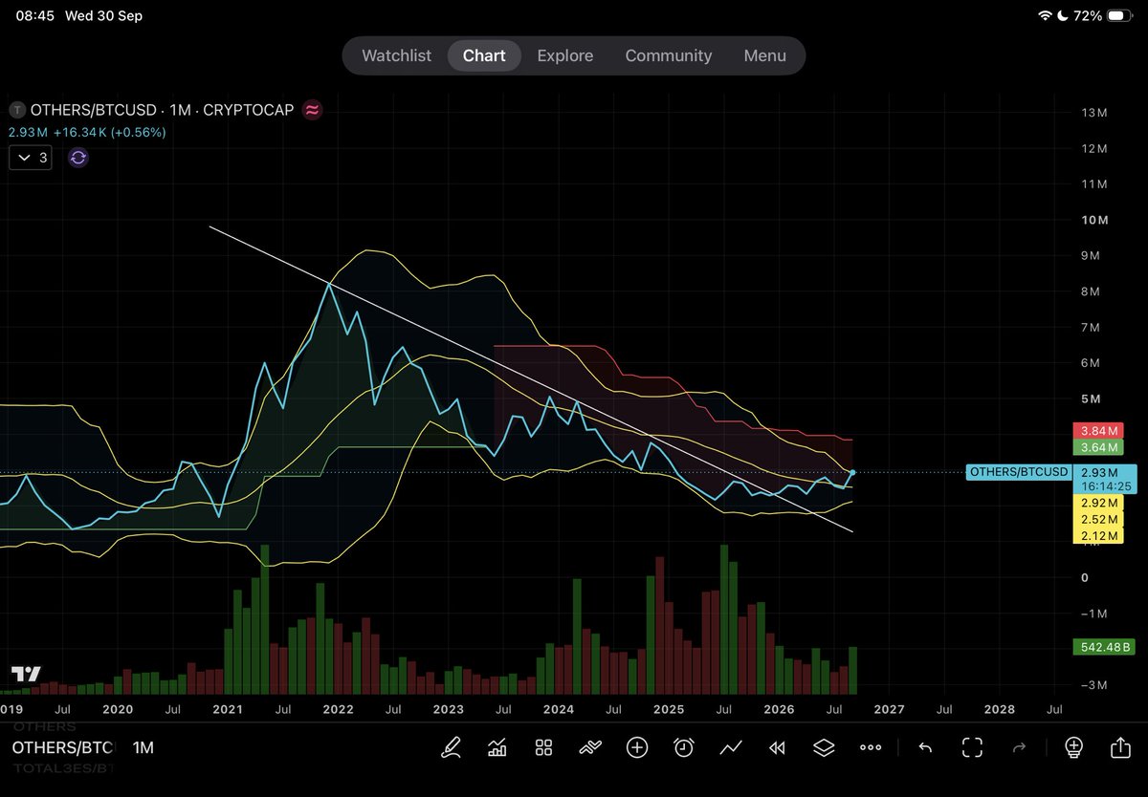Open the Community tab

(669, 55)
